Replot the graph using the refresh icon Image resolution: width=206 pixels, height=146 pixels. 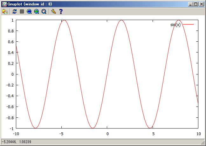pyautogui.click(x=15, y=11)
